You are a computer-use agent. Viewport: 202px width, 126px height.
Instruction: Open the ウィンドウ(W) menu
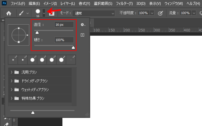point(174,4)
